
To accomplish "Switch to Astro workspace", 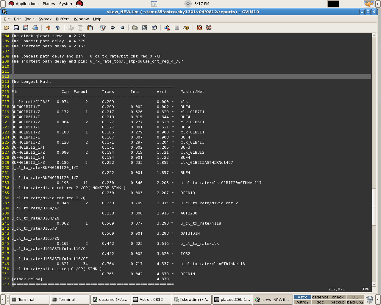I will pos(302,297).
